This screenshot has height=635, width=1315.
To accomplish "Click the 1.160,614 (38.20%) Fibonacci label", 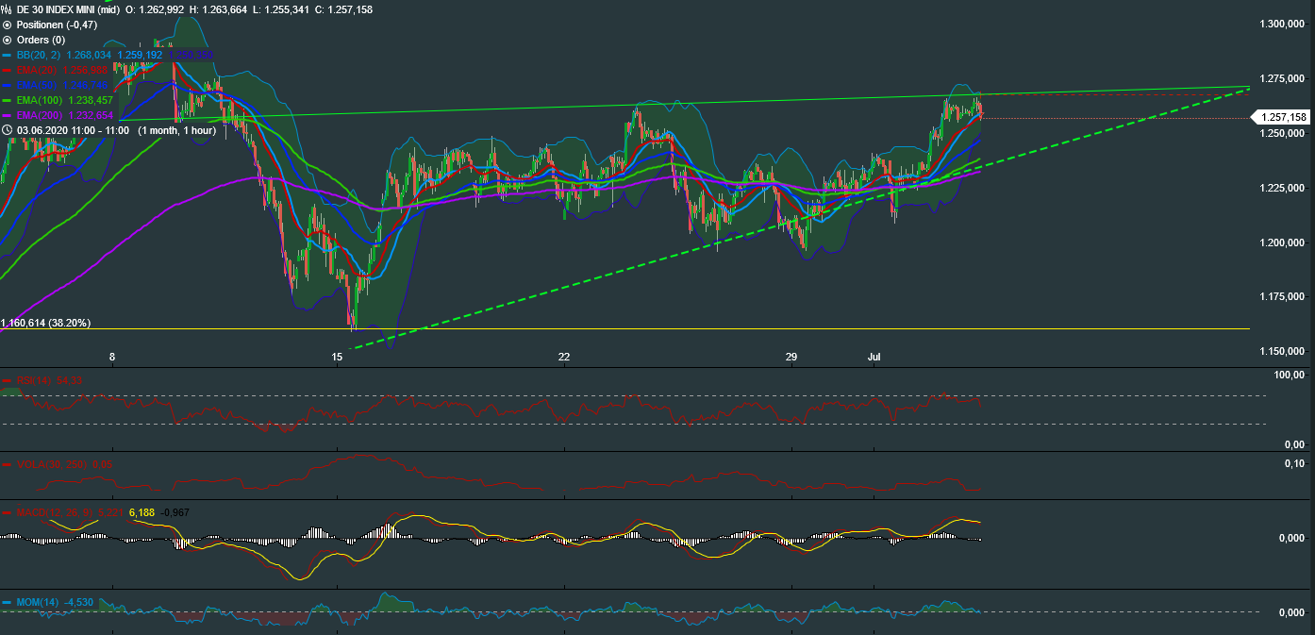I will pos(46,323).
